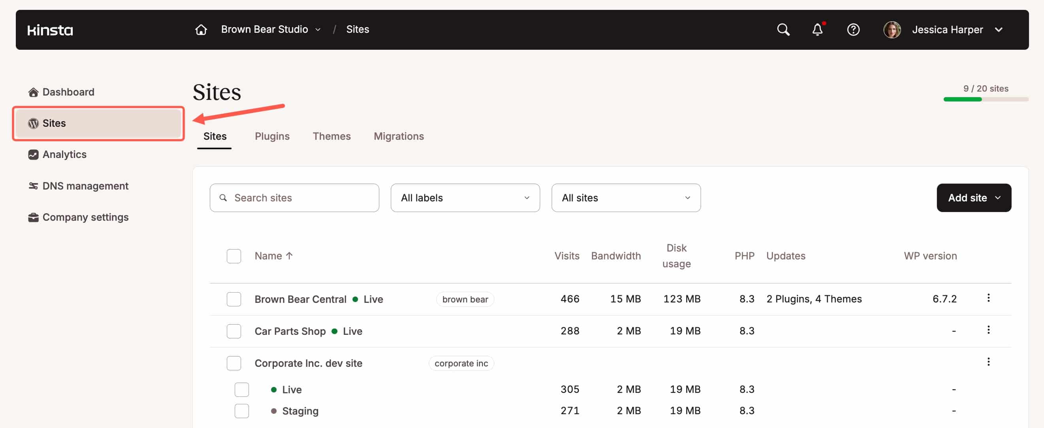
Task: Click '2 Plugins, 4 Themes' updates cell
Action: click(x=814, y=299)
